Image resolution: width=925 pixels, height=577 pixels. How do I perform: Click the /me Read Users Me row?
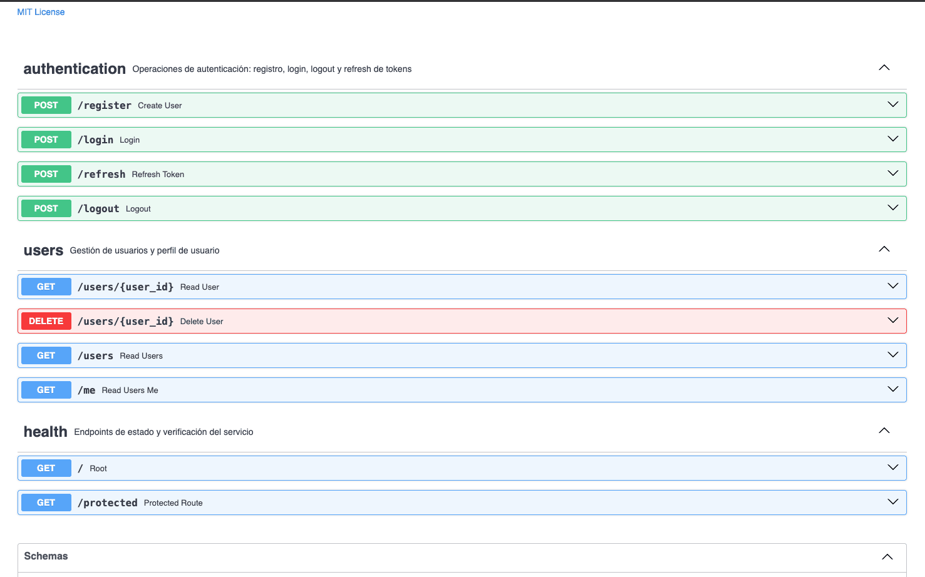[x=438, y=389]
